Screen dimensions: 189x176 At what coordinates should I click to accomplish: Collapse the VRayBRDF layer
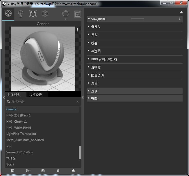pos(89,19)
